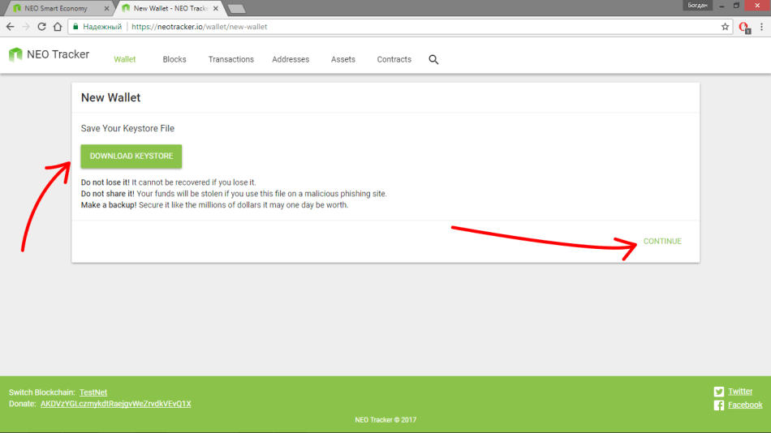Go back with the browser back arrow
The width and height of the screenshot is (771, 433).
[11, 27]
